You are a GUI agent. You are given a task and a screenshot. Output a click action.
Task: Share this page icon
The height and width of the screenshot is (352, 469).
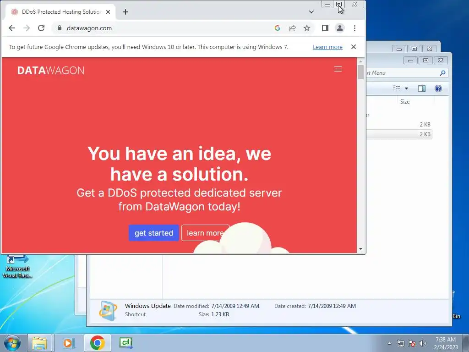pos(292,28)
